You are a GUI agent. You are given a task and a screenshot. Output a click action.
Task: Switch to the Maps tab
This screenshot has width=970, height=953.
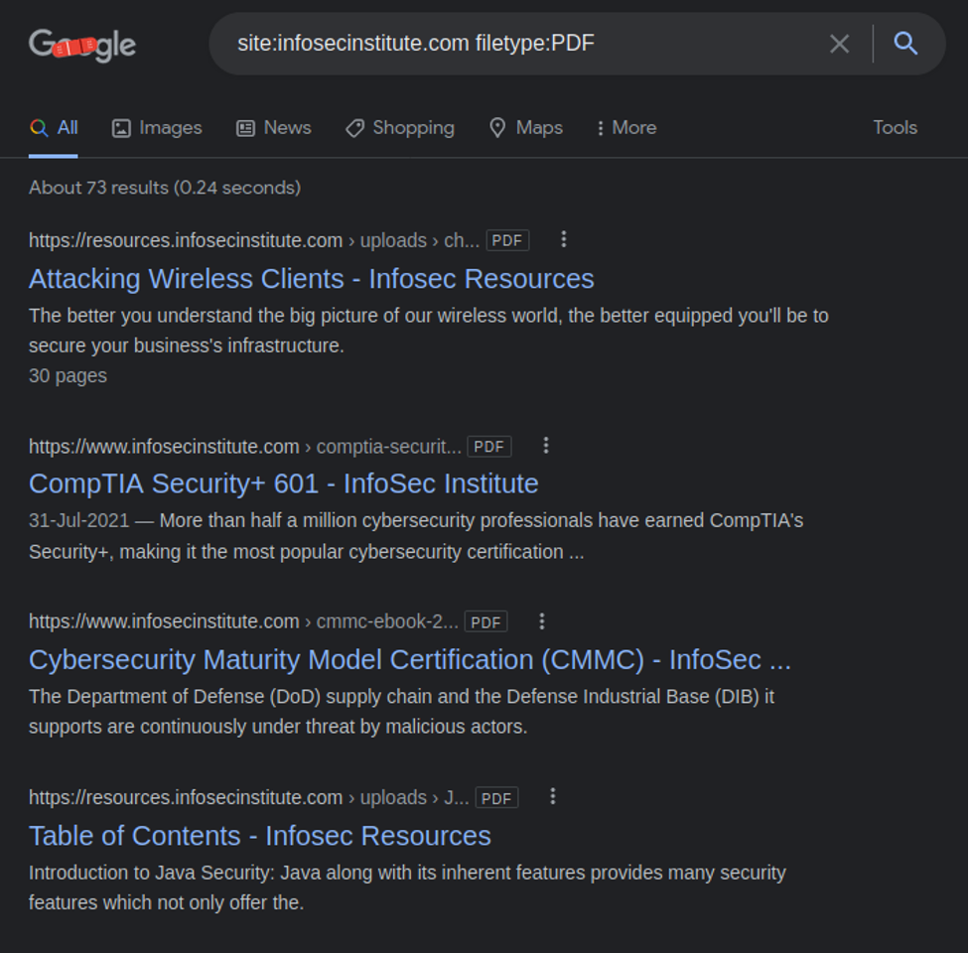coord(526,128)
